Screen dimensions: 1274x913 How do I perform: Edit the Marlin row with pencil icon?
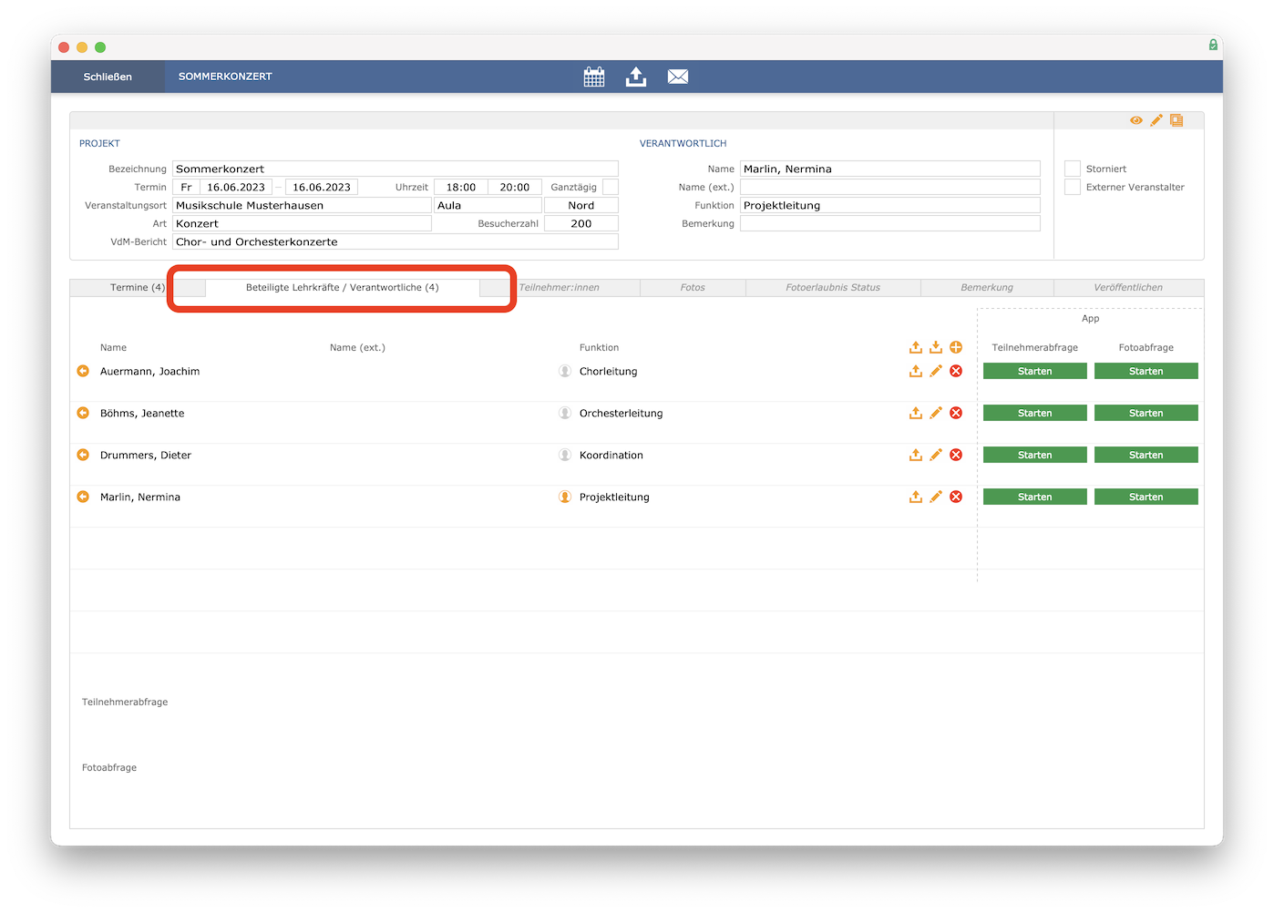(x=936, y=497)
